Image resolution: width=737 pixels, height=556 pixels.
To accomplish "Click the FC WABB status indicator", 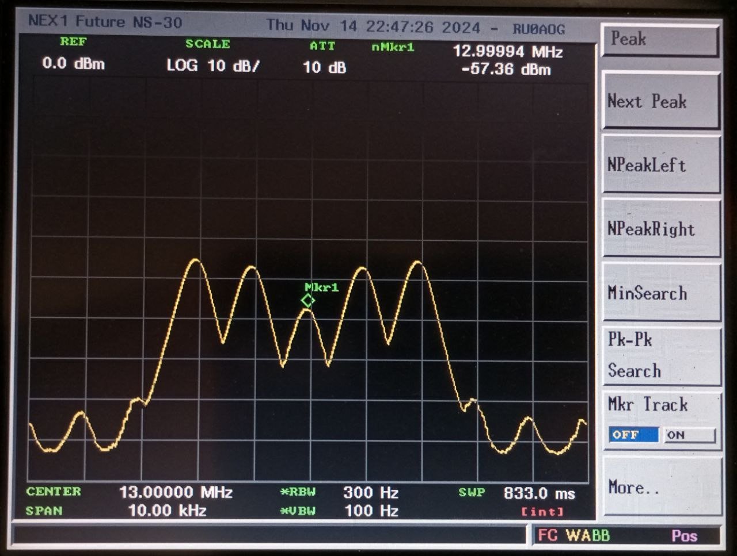I will (x=573, y=536).
